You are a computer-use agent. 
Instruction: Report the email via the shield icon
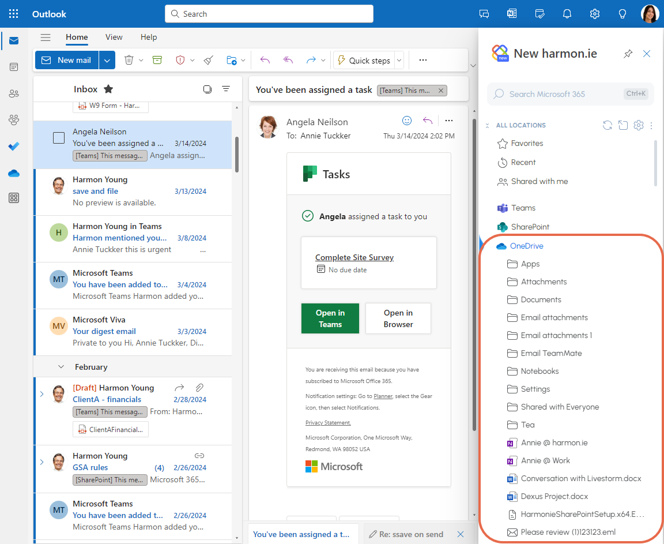click(x=179, y=60)
